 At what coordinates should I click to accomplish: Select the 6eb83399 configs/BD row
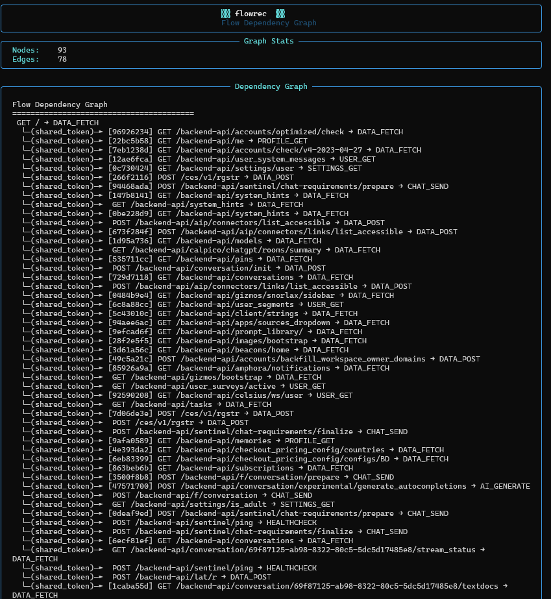pyautogui.click(x=236, y=459)
